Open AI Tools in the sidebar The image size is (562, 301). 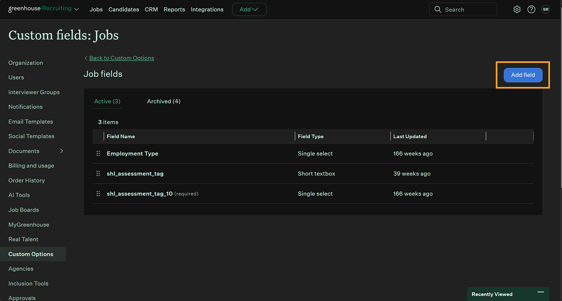coord(19,195)
